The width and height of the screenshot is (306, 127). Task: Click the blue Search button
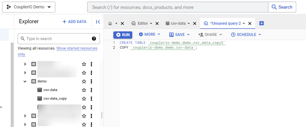pos(282,7)
